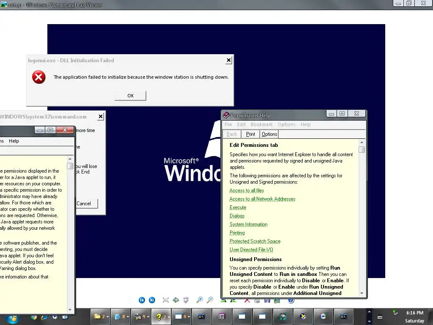Screen dimensions: 433x325
Task: Expand the folder taskbar group with 2 windows
Action: coord(101,317)
